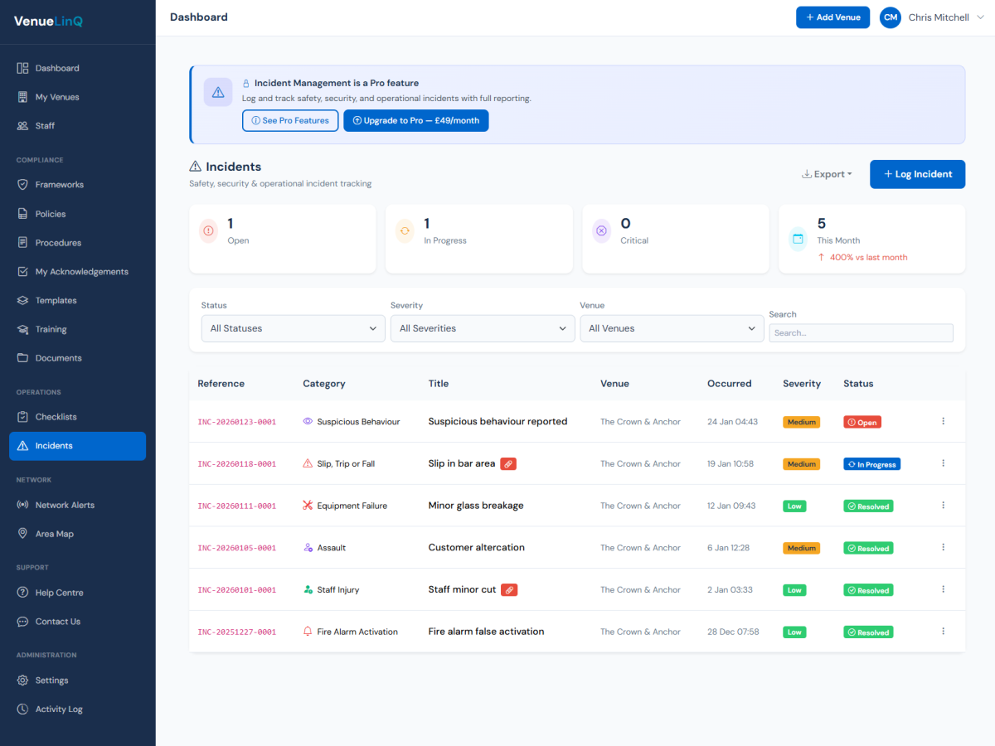The image size is (995, 746).
Task: Click Upgrade to Pro button
Action: click(415, 120)
